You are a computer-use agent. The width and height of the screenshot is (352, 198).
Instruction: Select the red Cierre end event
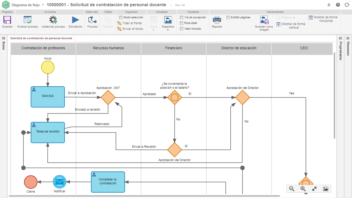click(31, 182)
